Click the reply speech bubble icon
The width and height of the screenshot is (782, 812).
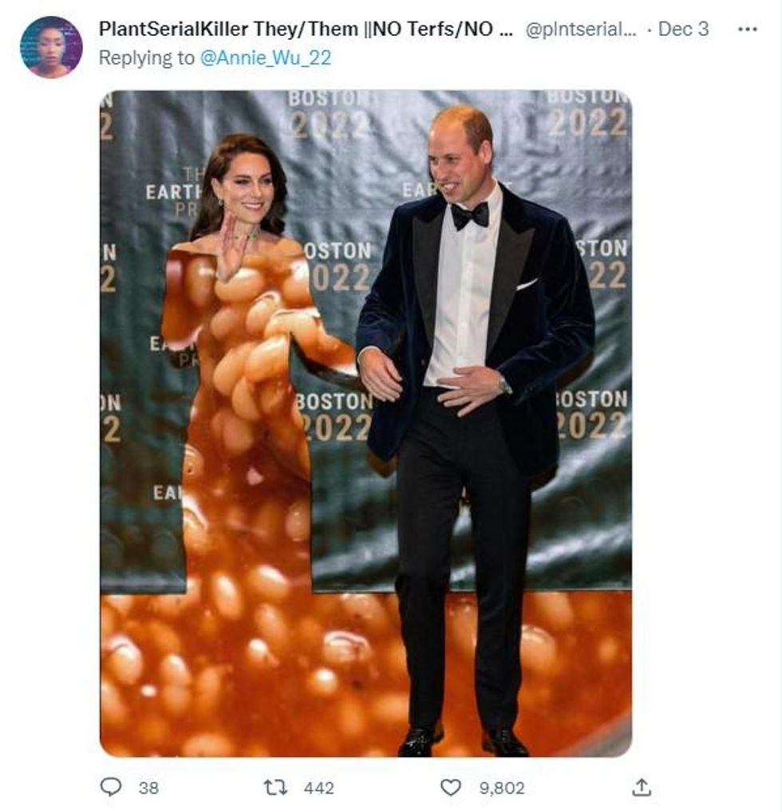(x=111, y=787)
